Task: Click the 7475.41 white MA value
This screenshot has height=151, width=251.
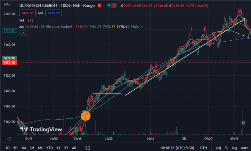Action: coord(122,27)
